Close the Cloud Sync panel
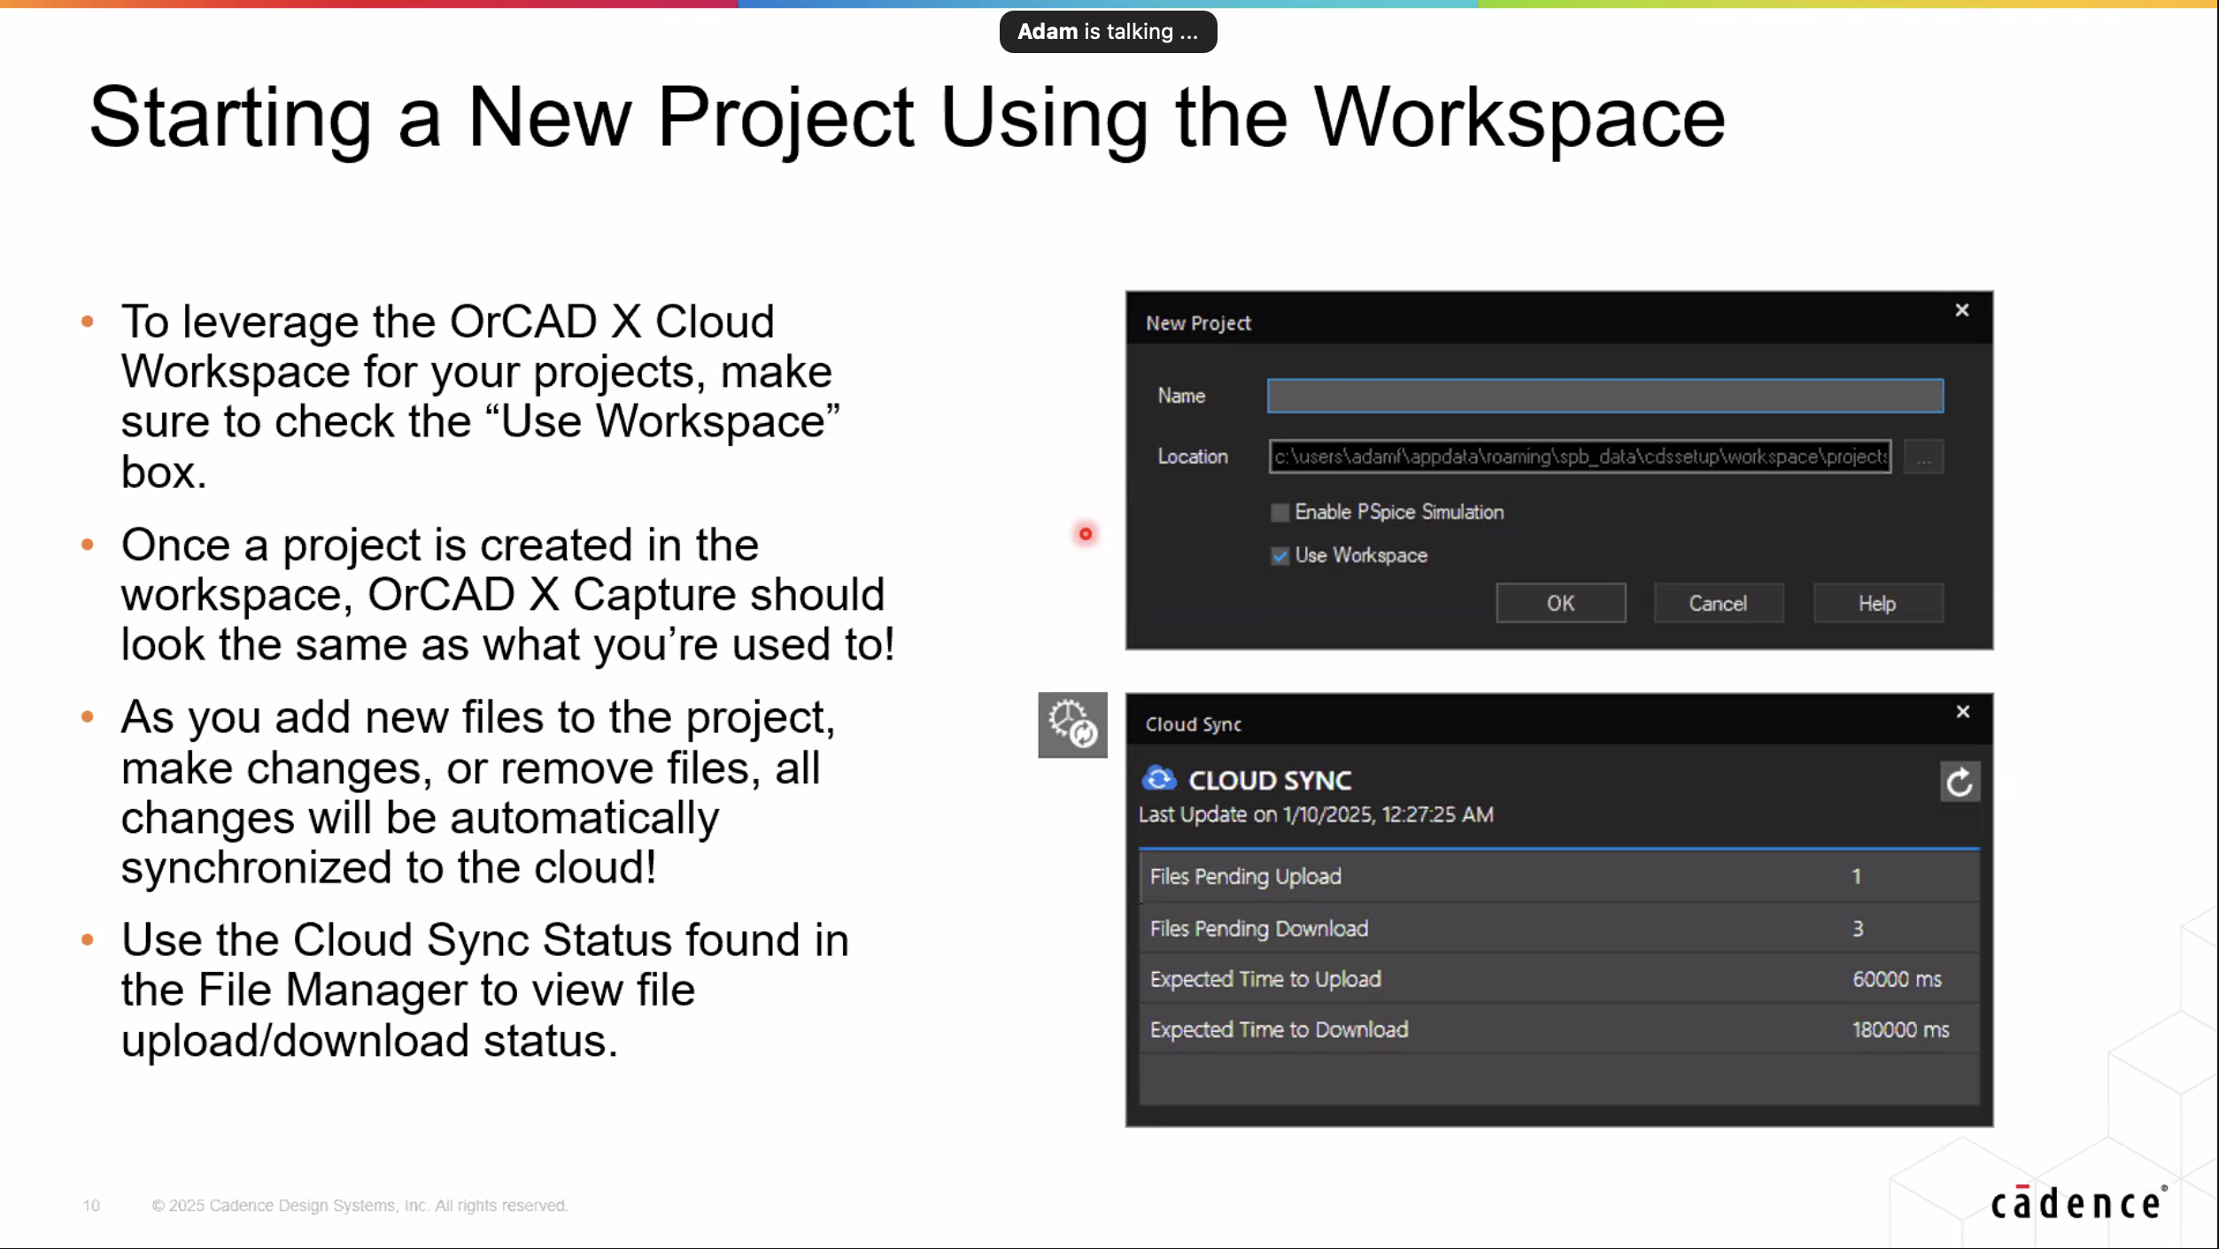 [x=1963, y=712]
